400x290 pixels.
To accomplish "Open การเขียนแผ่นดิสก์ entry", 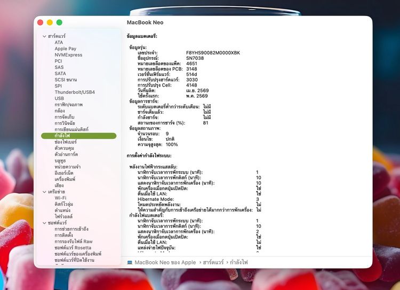I will pos(71,129).
